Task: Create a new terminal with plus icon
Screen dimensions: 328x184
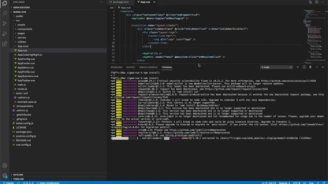Action: click(x=298, y=67)
